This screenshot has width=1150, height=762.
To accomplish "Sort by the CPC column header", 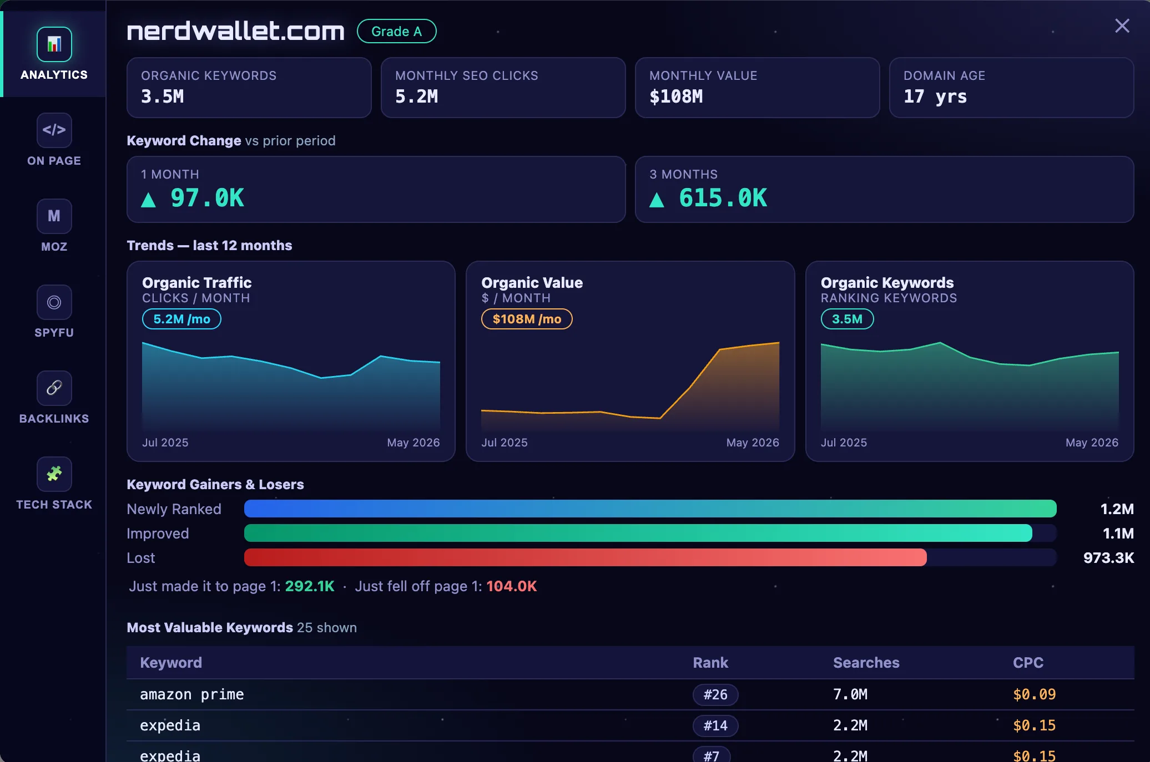I will (x=1028, y=663).
